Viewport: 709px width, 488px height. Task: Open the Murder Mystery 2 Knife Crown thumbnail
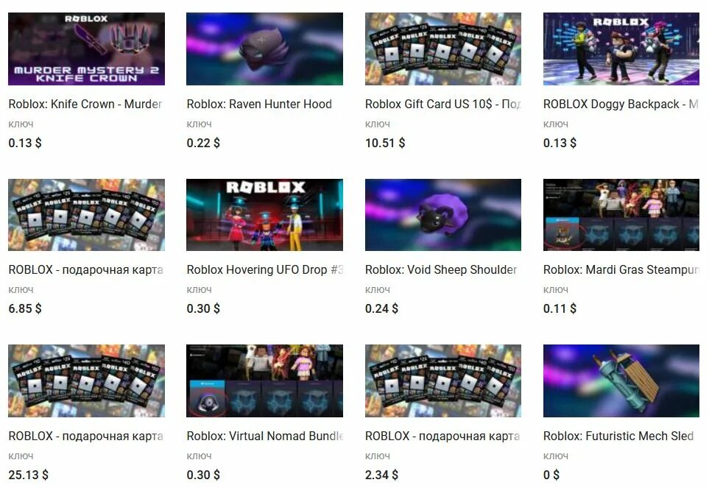pos(86,49)
